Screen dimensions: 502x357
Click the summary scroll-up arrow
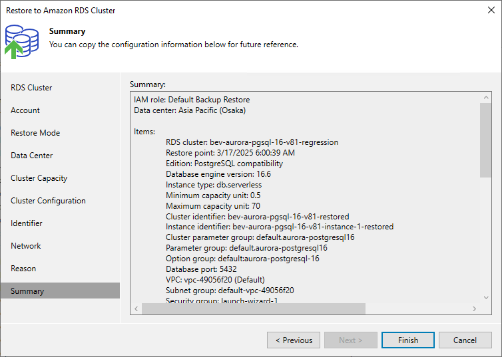click(486, 98)
